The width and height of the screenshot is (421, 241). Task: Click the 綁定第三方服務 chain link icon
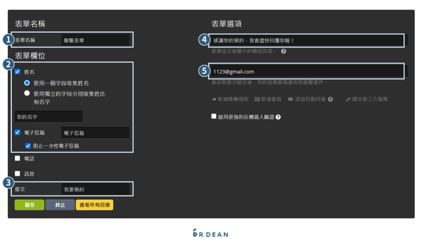(348, 99)
